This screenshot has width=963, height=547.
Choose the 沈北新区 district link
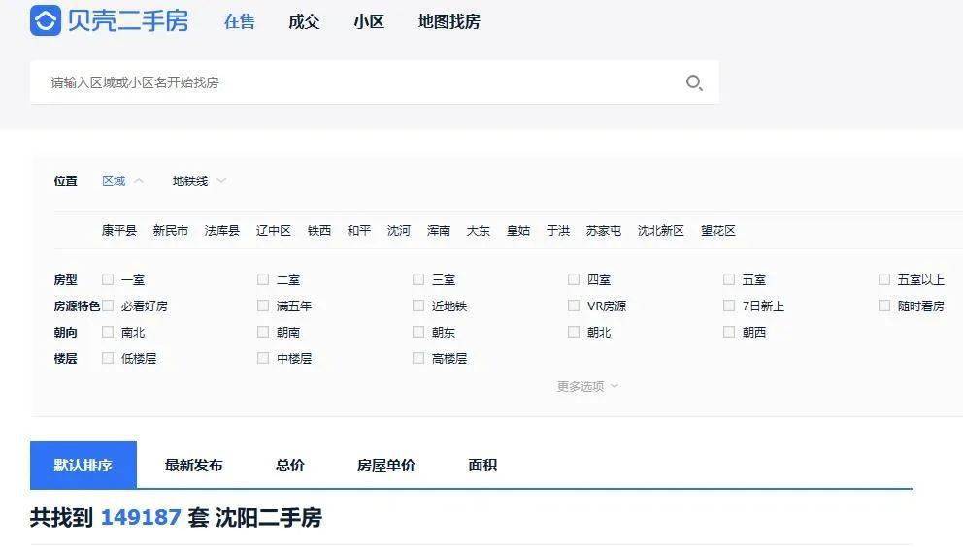[x=660, y=231]
